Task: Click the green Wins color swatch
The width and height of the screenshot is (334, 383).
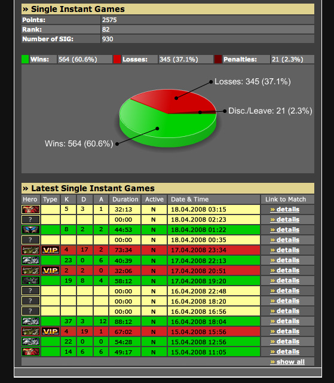Action: [x=25, y=59]
